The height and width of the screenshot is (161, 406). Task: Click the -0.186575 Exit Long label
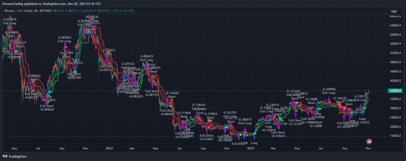point(245,121)
